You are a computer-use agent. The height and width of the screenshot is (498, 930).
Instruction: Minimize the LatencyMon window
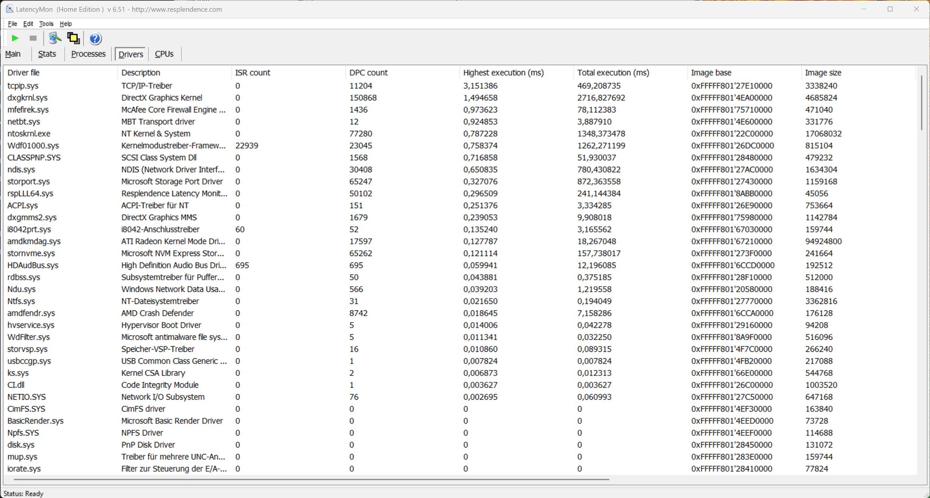coord(864,9)
